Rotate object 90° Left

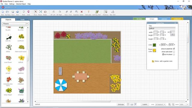53,12
